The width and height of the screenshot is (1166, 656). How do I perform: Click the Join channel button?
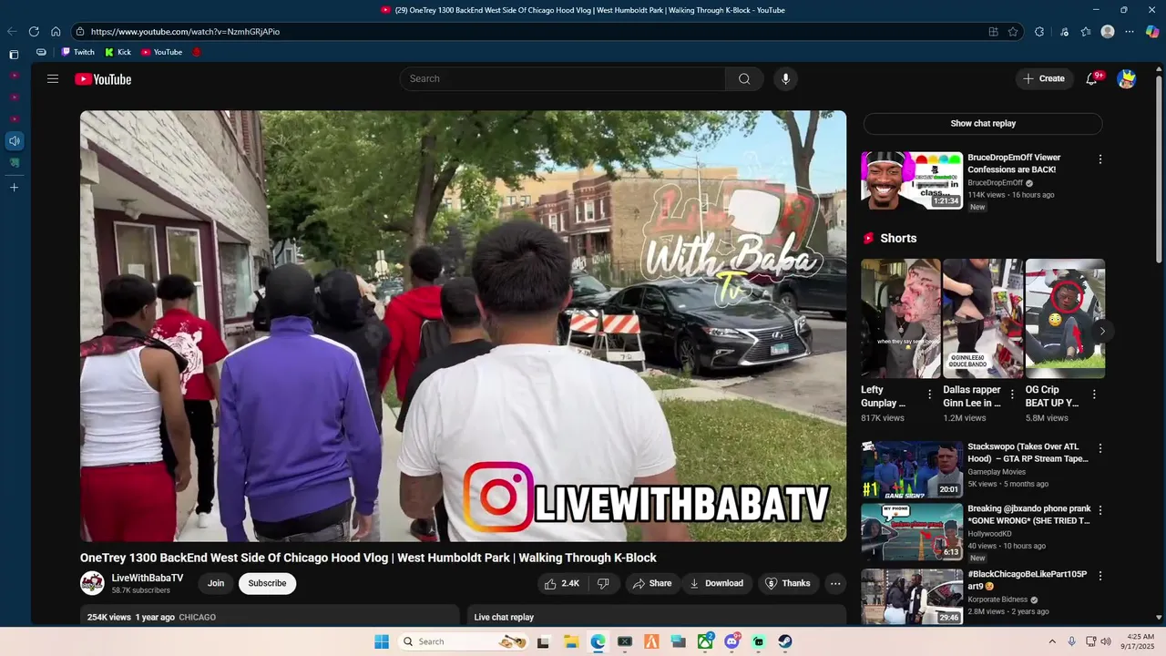216,584
